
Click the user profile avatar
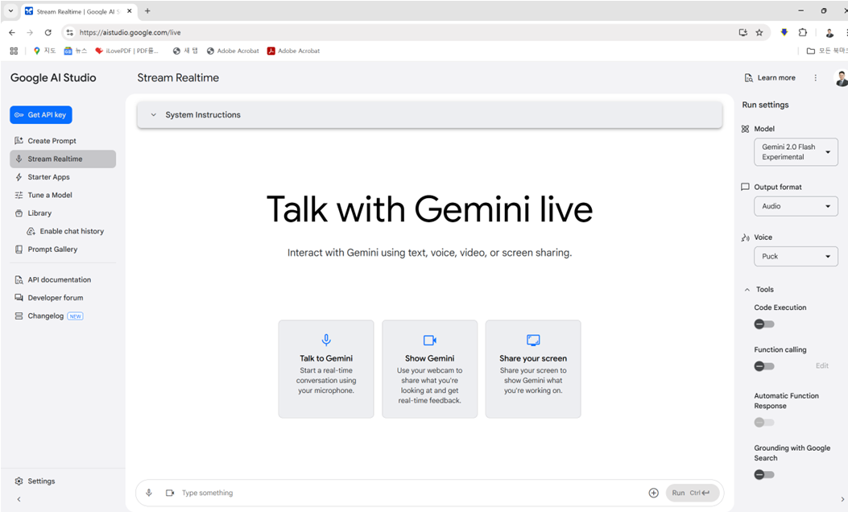coord(841,78)
